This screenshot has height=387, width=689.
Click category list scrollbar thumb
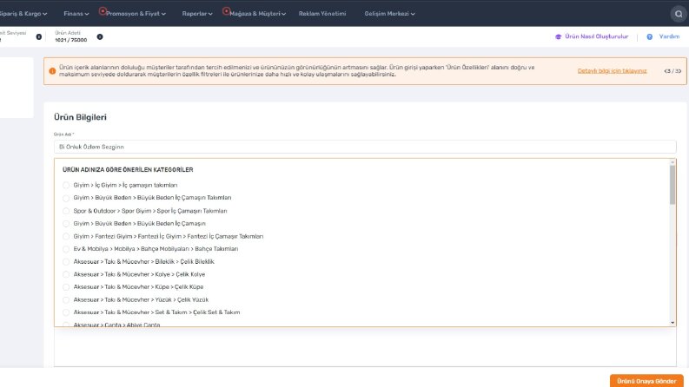click(x=672, y=185)
